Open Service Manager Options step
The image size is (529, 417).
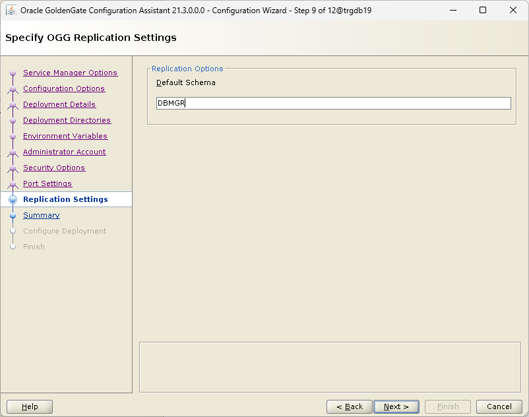click(70, 73)
